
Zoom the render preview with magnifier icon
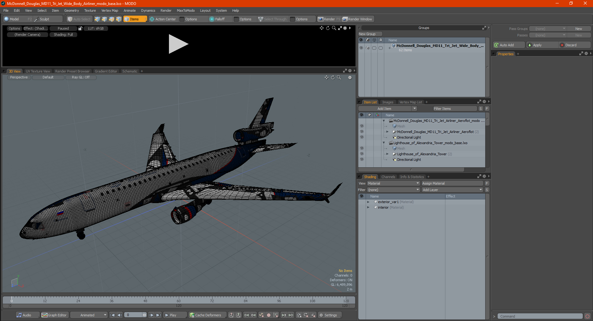(334, 28)
